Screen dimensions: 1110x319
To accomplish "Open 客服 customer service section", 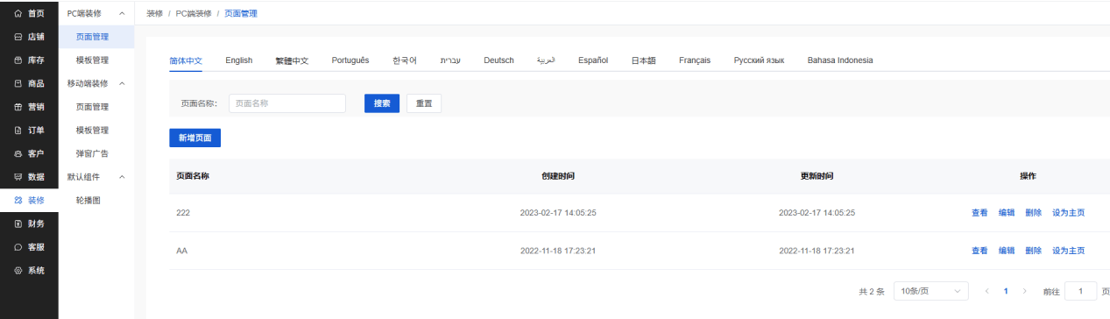I will click(x=29, y=247).
